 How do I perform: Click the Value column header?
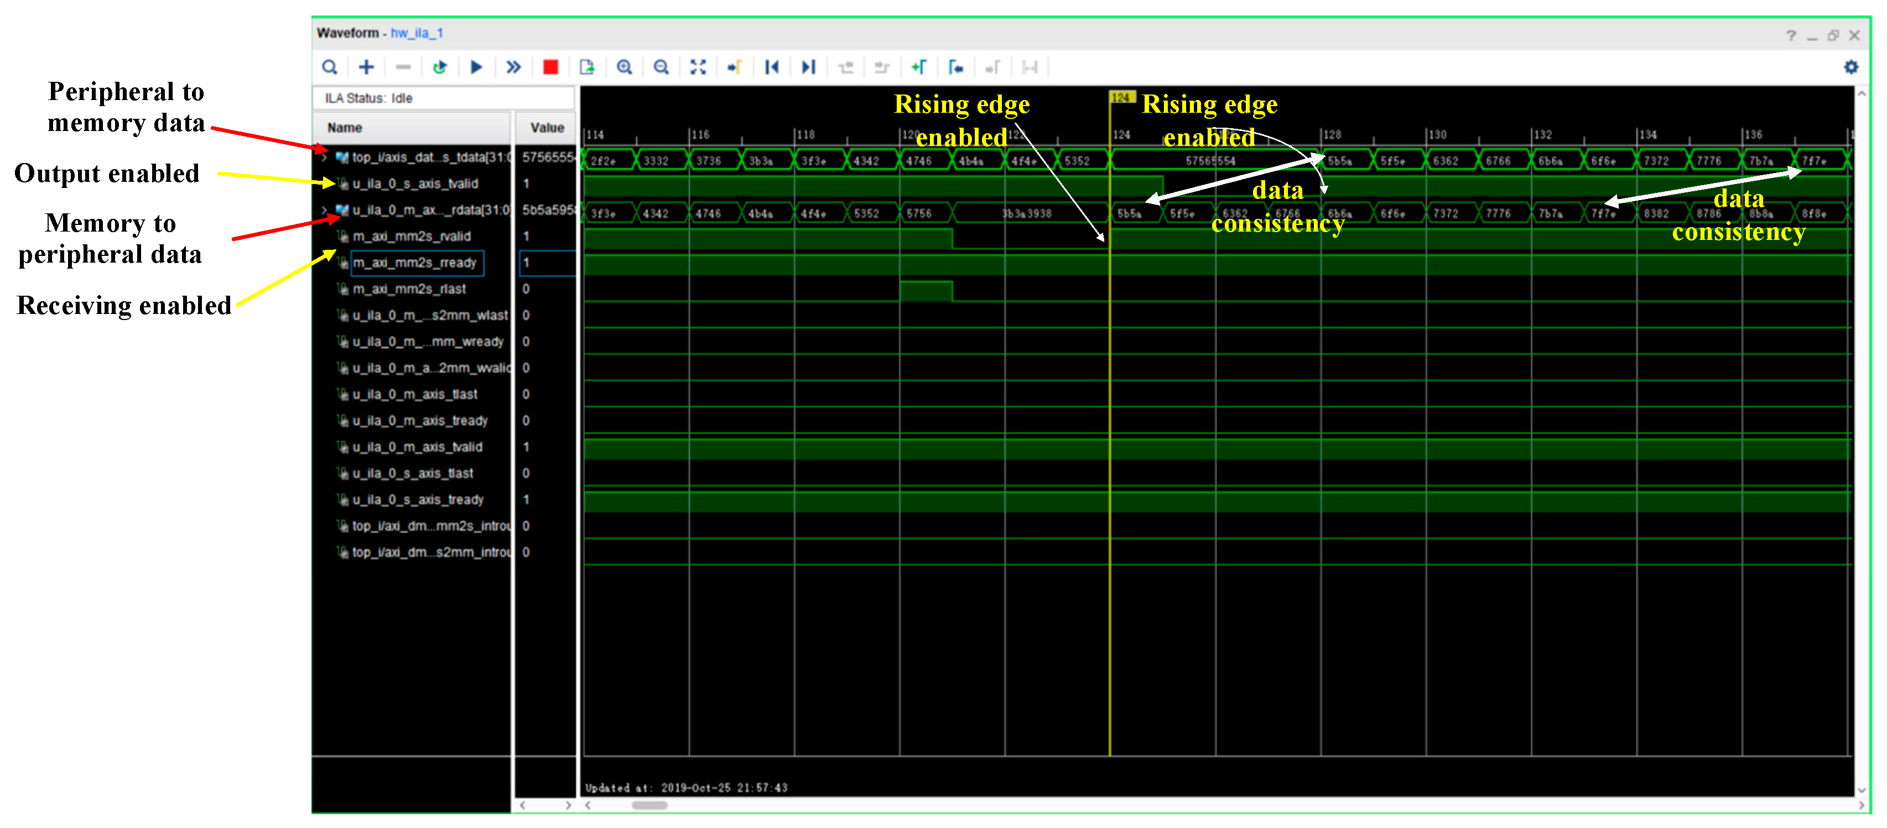(547, 127)
